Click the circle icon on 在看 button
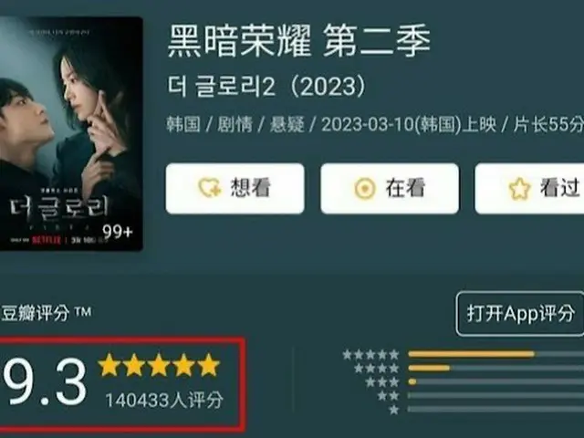Image resolution: width=584 pixels, height=438 pixels. [365, 188]
